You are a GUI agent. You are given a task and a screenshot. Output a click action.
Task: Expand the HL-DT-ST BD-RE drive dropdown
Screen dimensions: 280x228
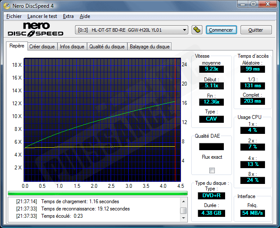click(185, 30)
